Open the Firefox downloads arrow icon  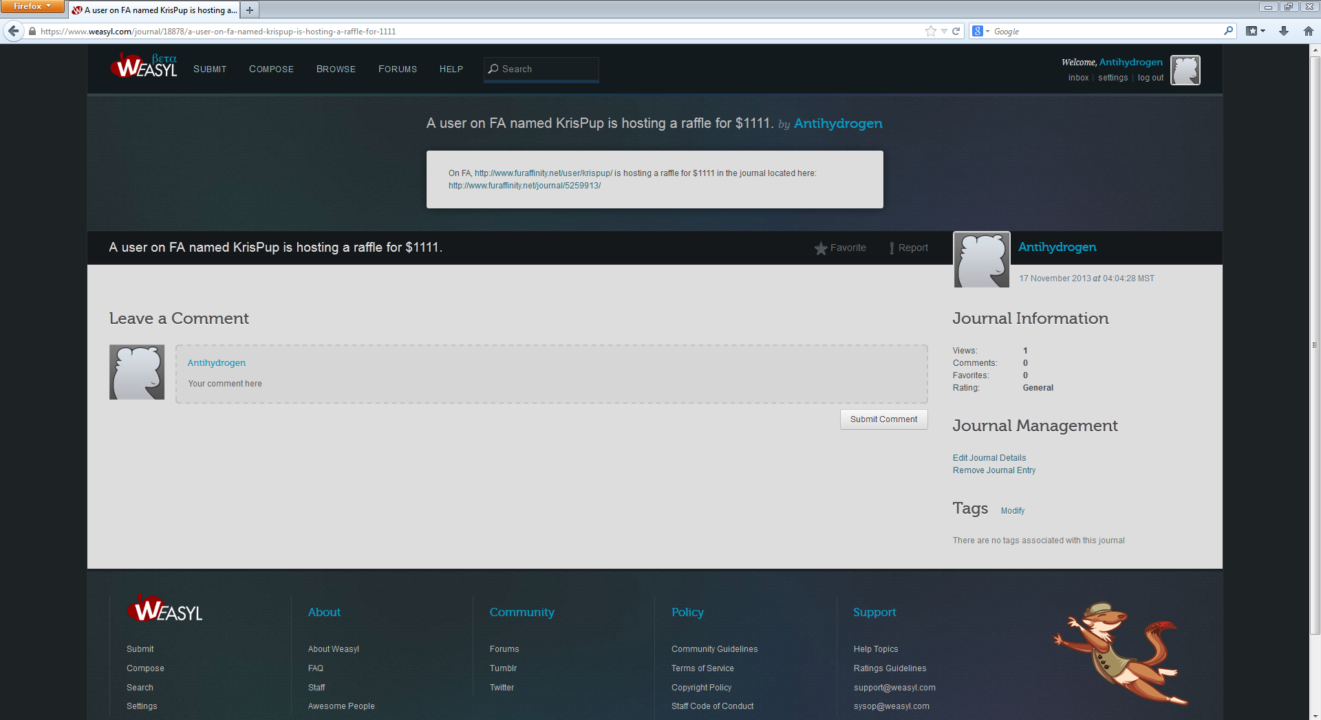[1284, 31]
